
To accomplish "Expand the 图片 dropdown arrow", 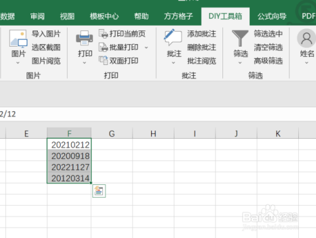I will 18,62.
